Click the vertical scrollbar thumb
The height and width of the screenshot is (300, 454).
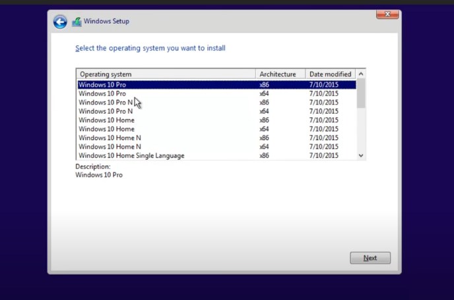[361, 93]
